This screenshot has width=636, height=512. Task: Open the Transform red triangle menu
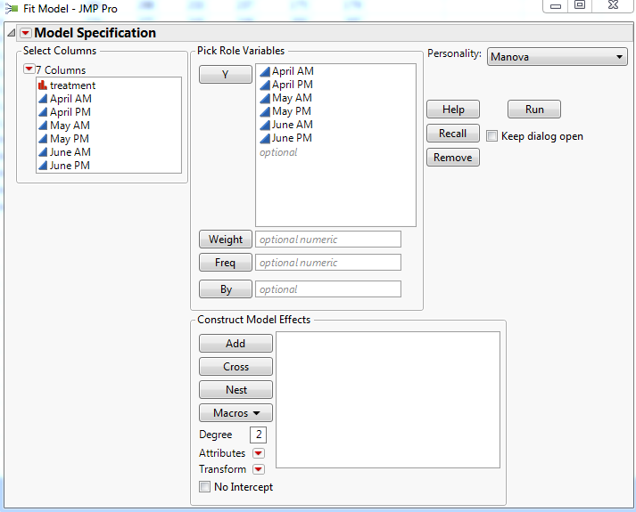[259, 469]
